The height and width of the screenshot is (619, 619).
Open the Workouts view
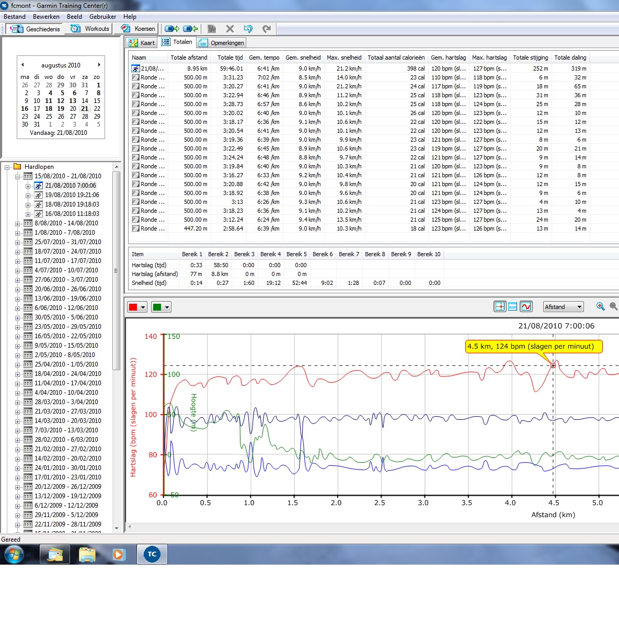point(89,29)
